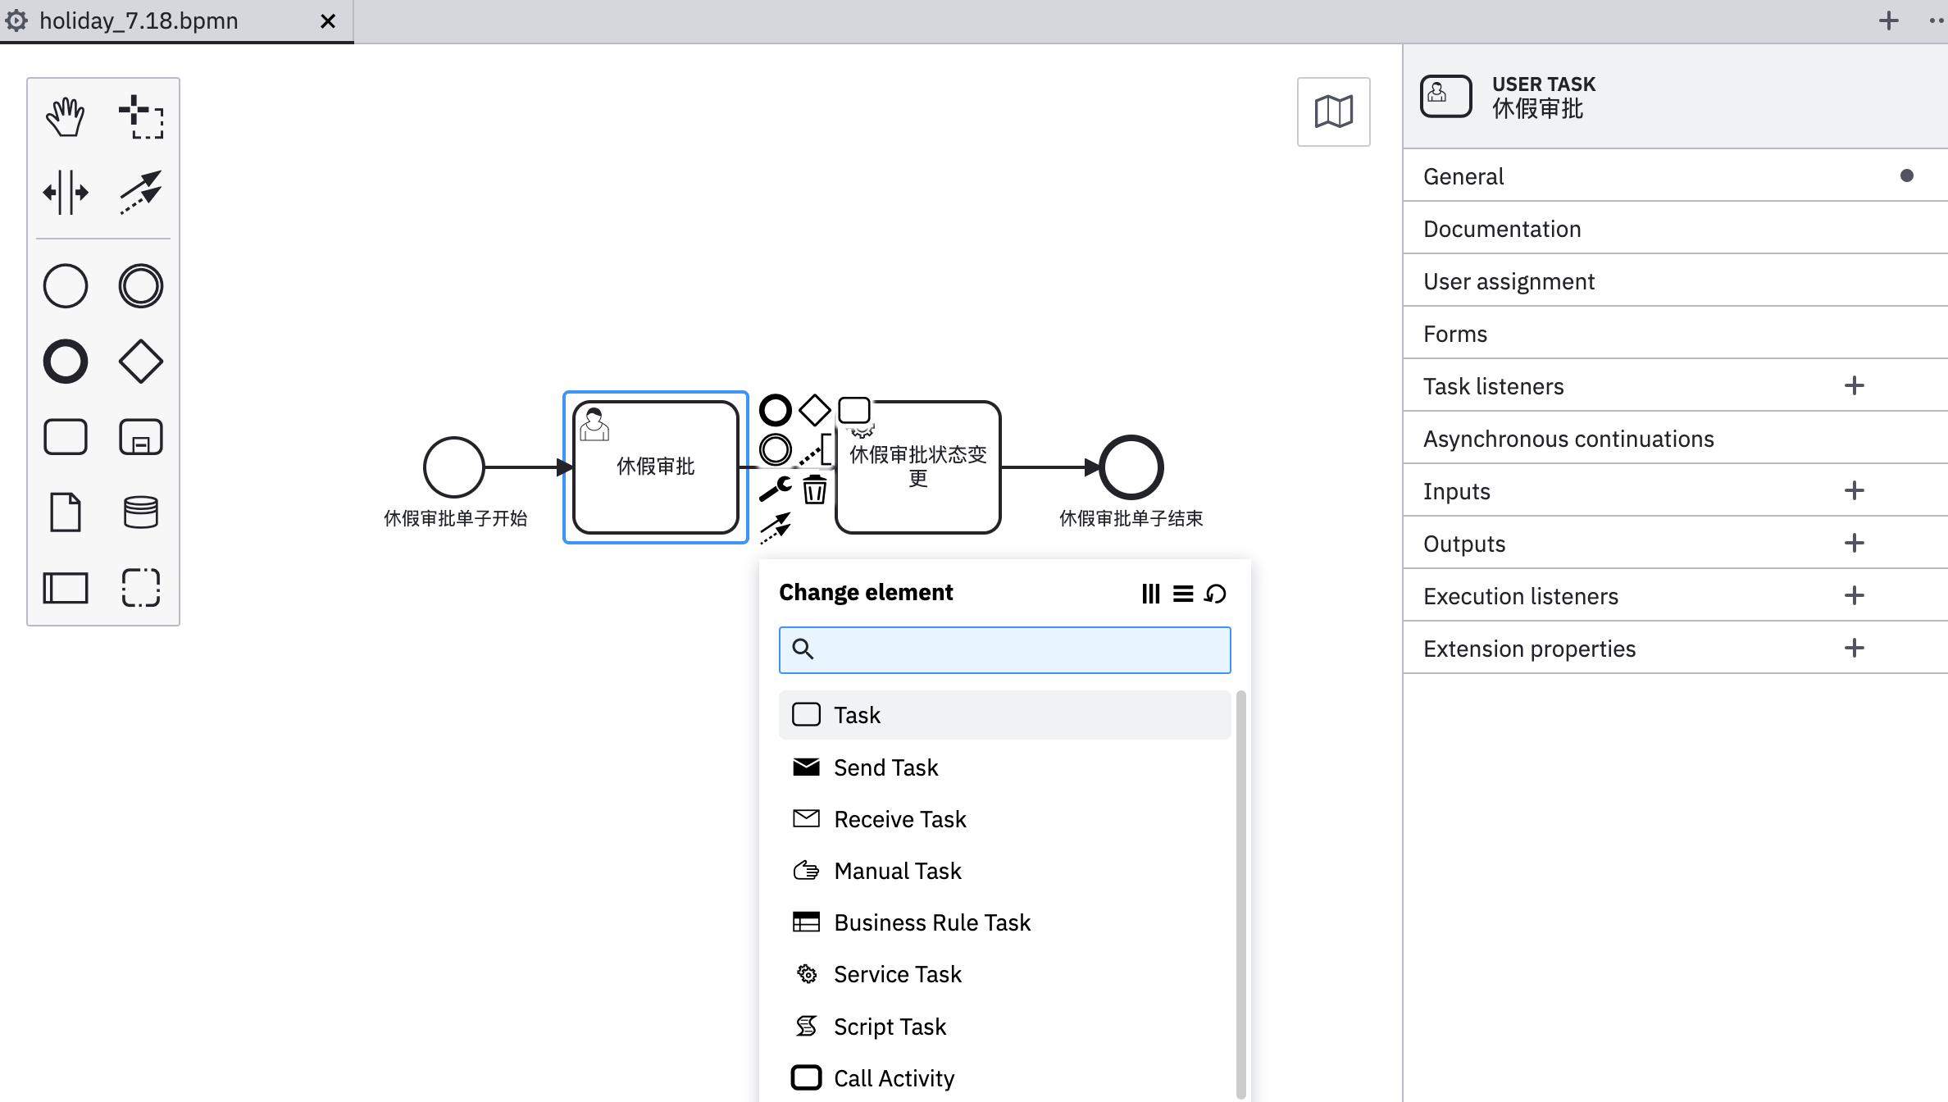The width and height of the screenshot is (1948, 1102).
Task: Click the reset/undo icon in Change element
Action: pyautogui.click(x=1216, y=593)
